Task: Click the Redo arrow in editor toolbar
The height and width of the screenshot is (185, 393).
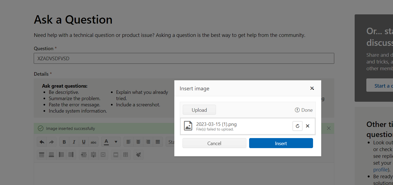Action: (x=51, y=142)
